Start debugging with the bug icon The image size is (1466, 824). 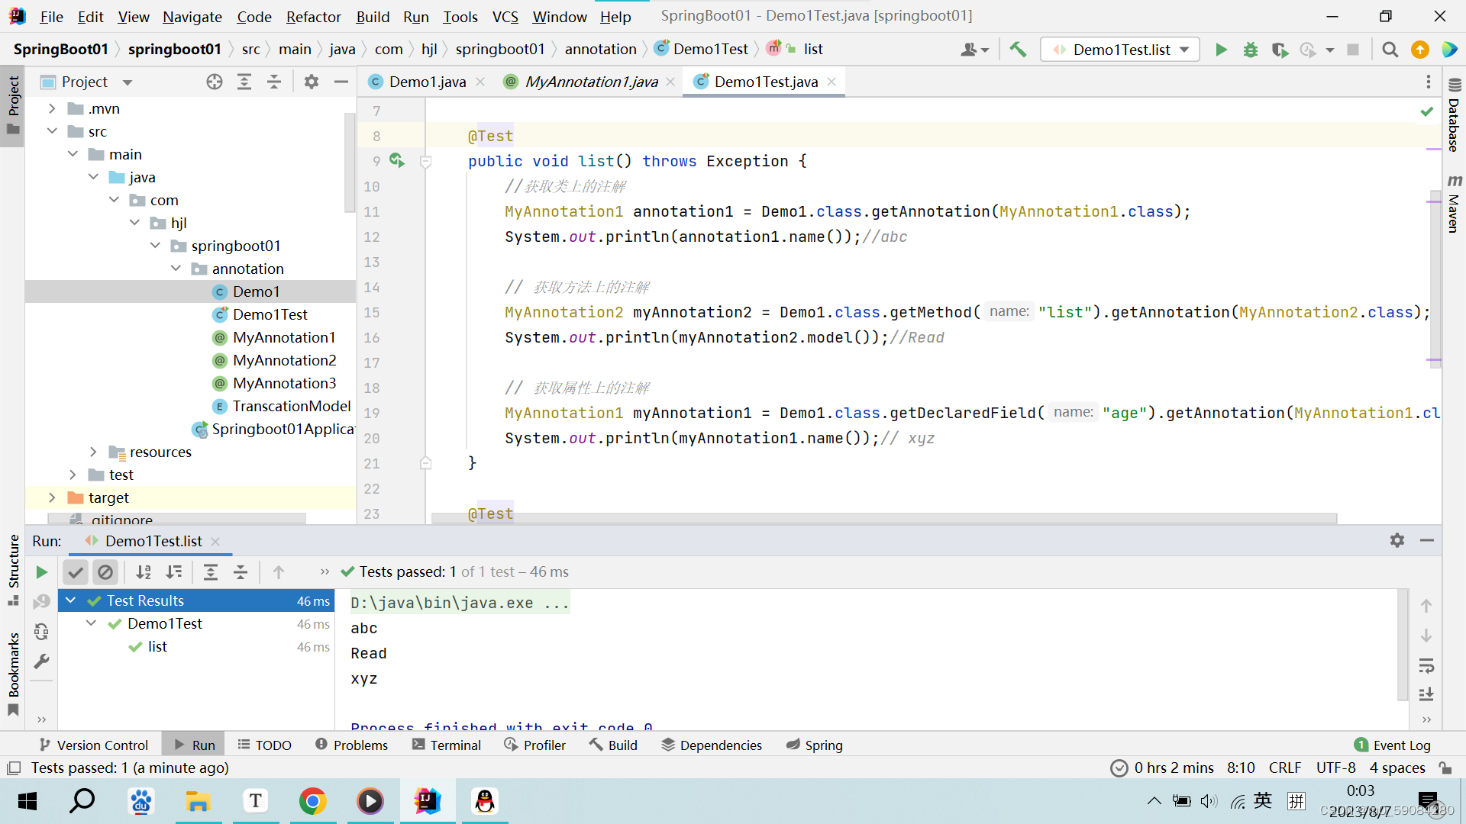coord(1250,49)
